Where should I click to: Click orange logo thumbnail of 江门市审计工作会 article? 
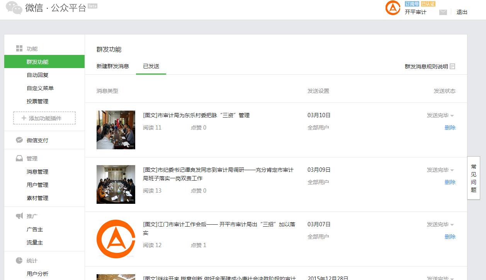click(116, 239)
